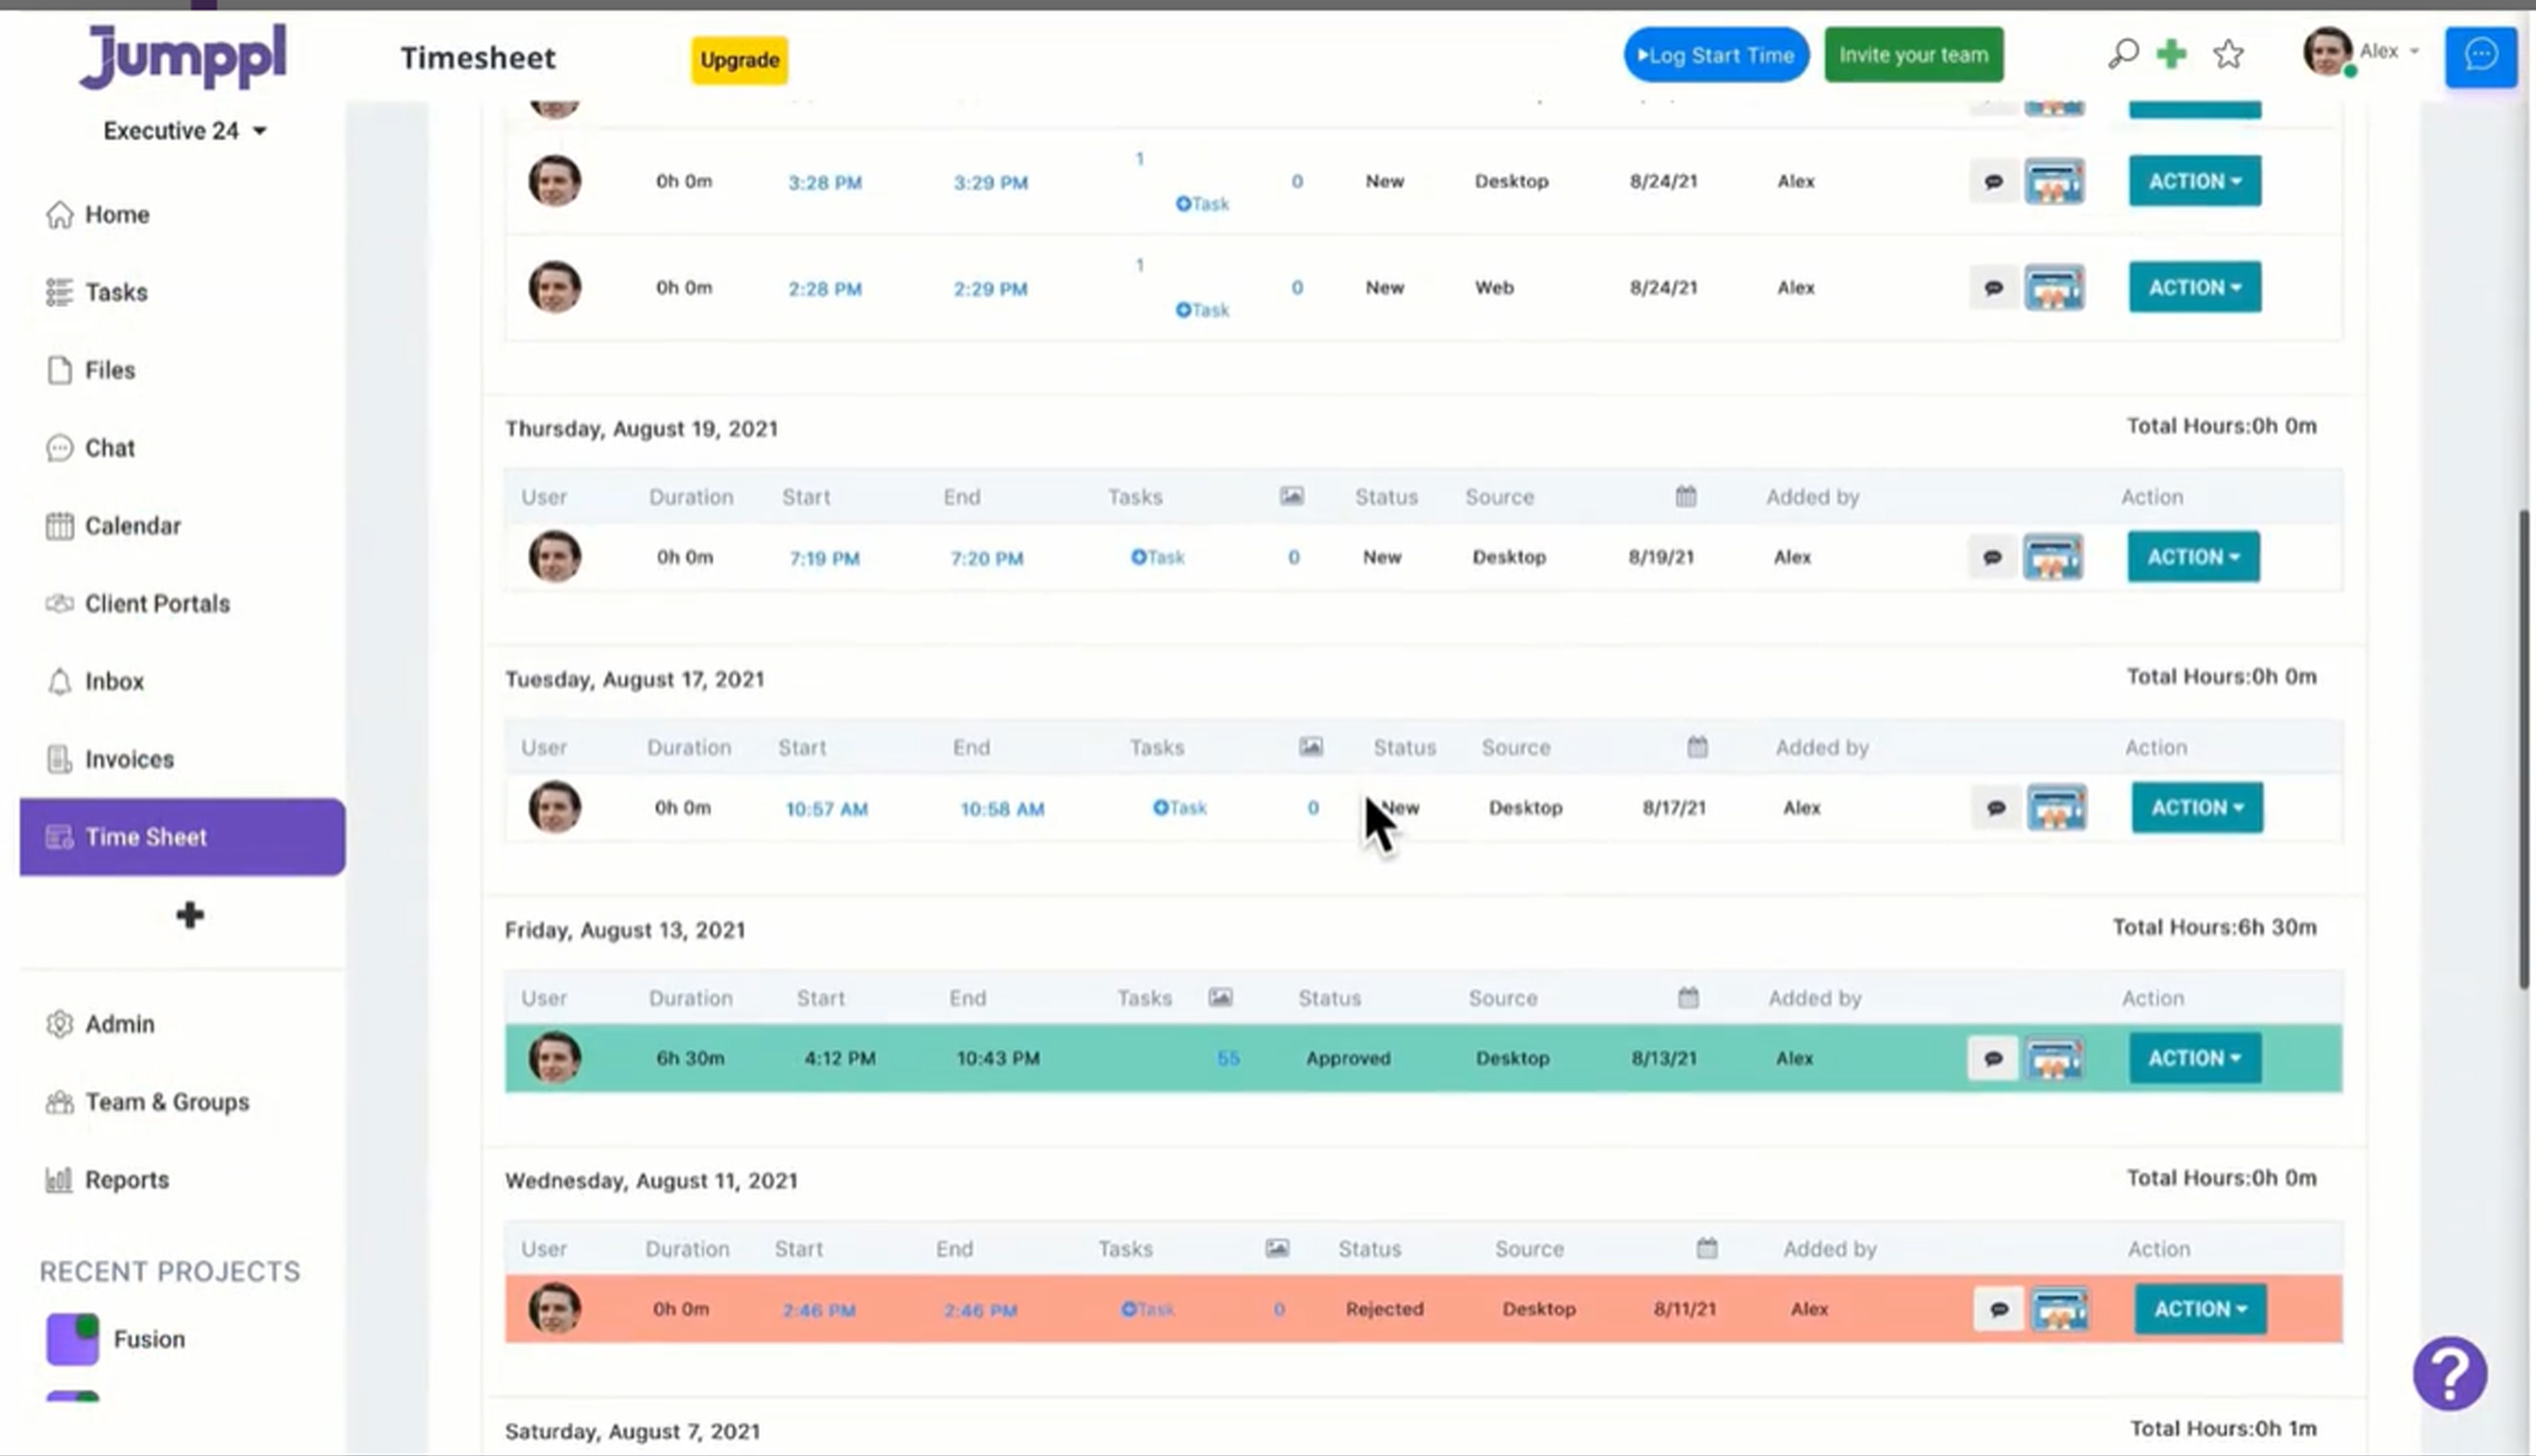2536x1456 pixels.
Task: Open ACTION dropdown for Approved entry
Action: [2195, 1058]
